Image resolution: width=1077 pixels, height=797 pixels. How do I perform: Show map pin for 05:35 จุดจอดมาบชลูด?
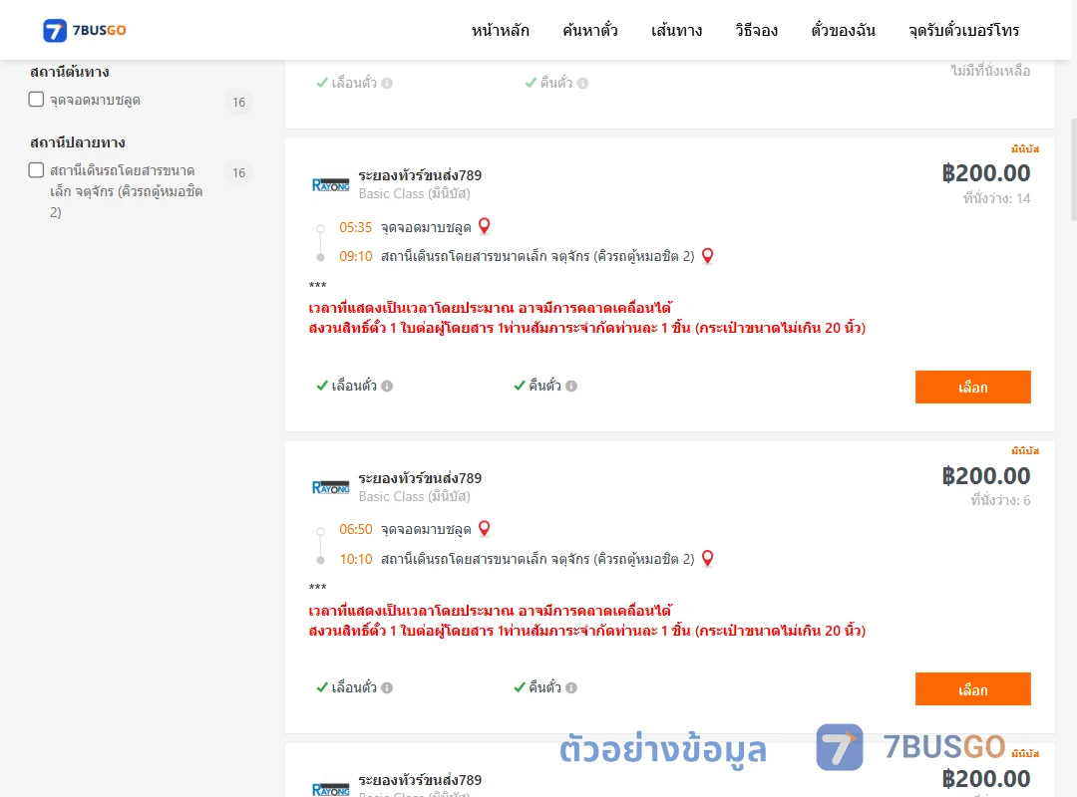click(x=485, y=226)
